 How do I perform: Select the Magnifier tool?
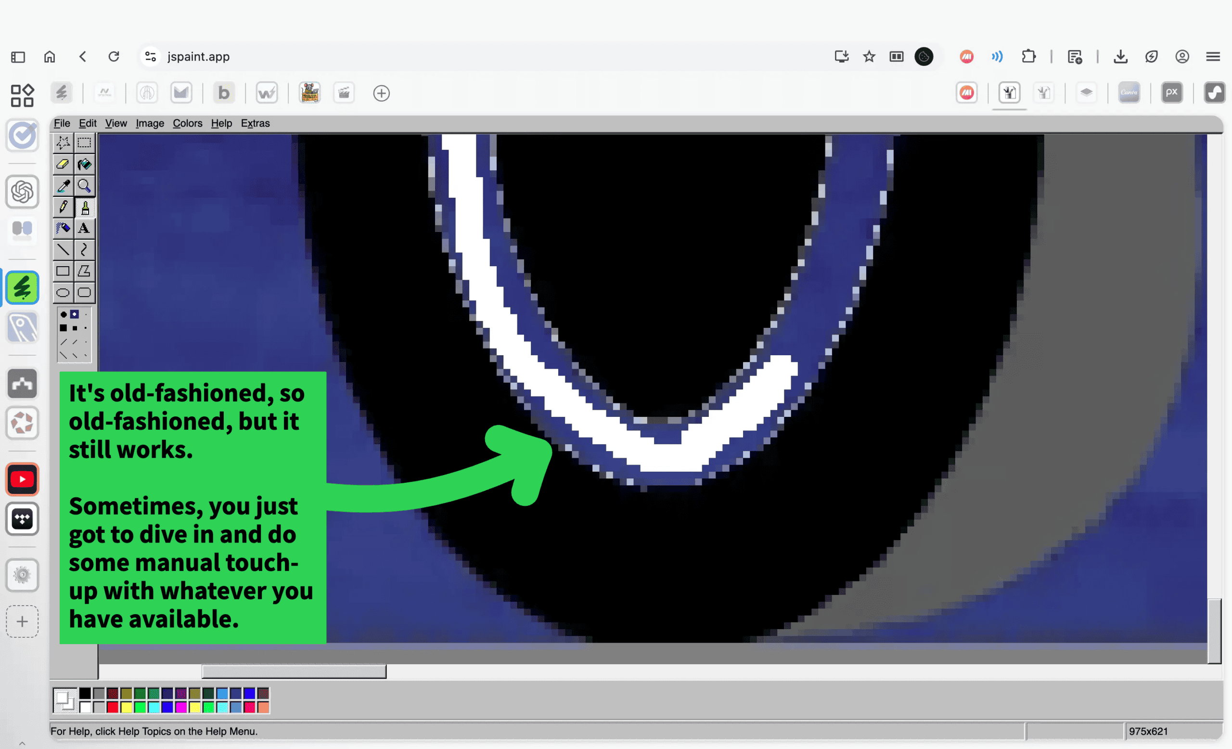[84, 186]
